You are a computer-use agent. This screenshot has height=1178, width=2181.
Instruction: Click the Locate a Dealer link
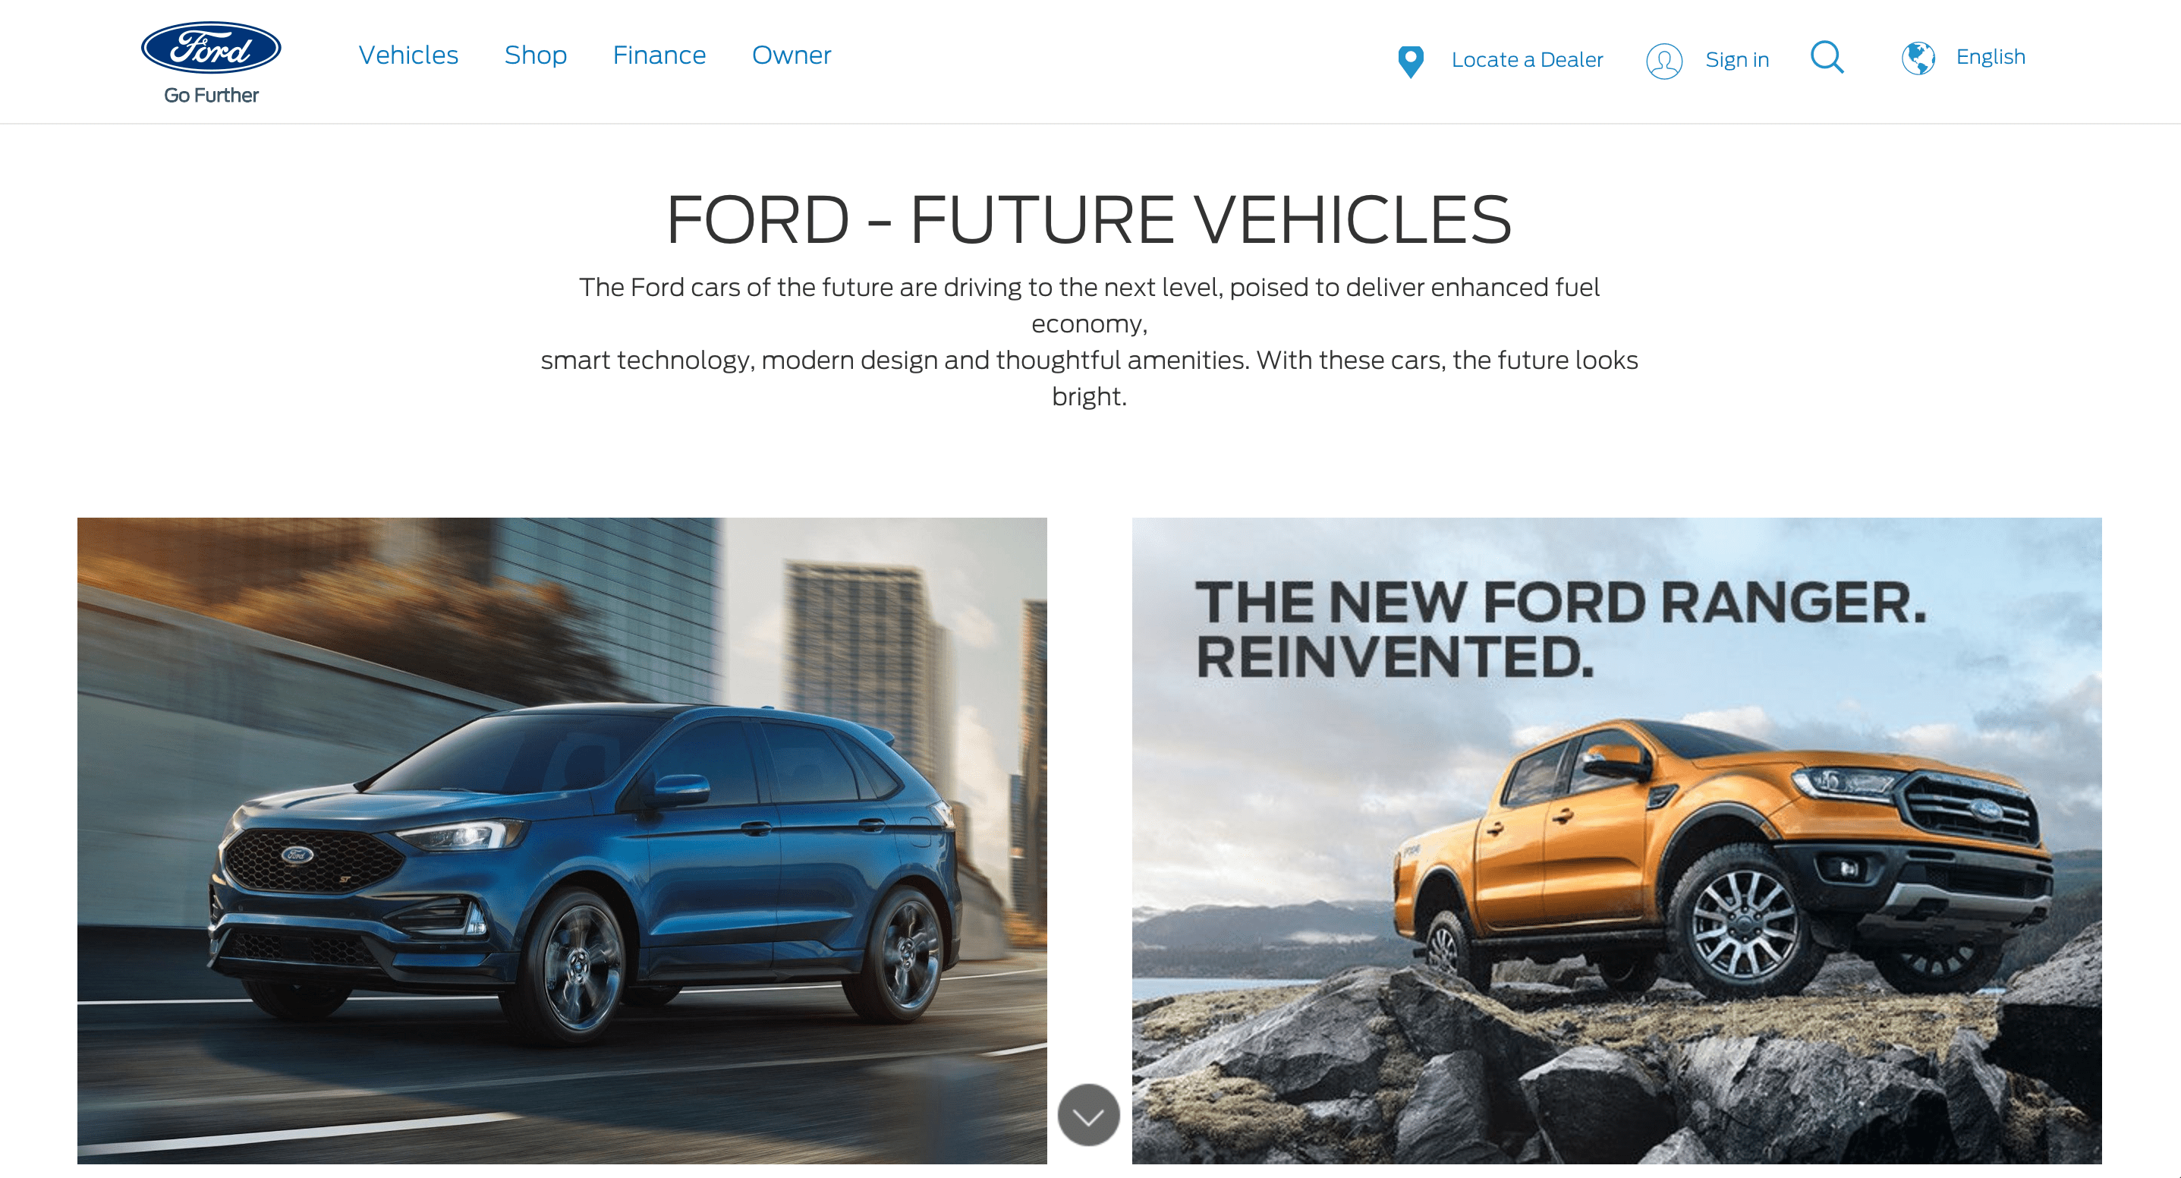point(1527,60)
